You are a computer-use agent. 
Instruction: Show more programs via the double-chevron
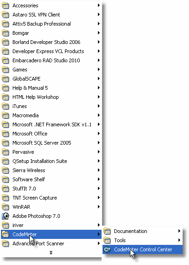(51, 253)
